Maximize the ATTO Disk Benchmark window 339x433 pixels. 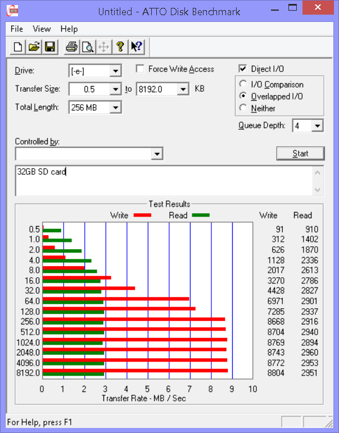(x=293, y=8)
